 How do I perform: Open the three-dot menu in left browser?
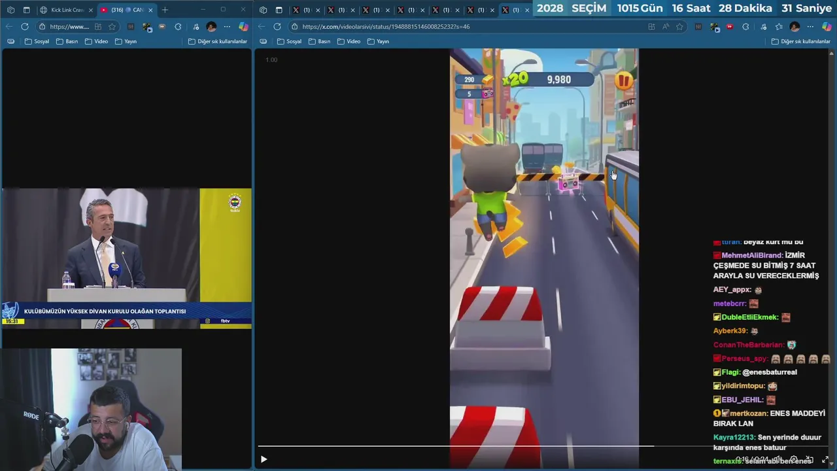(227, 27)
